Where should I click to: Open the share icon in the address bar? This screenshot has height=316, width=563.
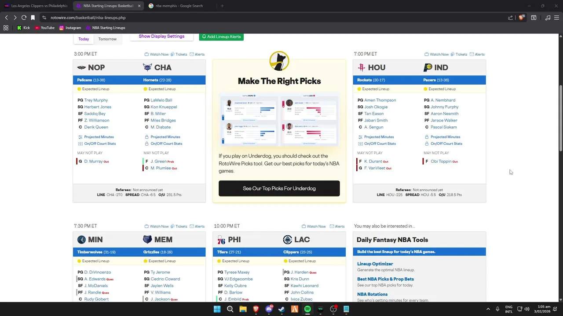pos(510,18)
